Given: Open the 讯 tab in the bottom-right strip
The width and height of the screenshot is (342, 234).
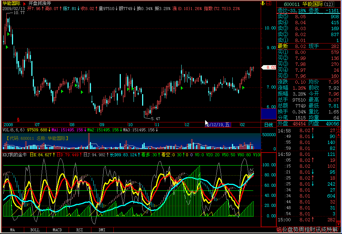Looking at the screenshot, I should click(318, 230).
